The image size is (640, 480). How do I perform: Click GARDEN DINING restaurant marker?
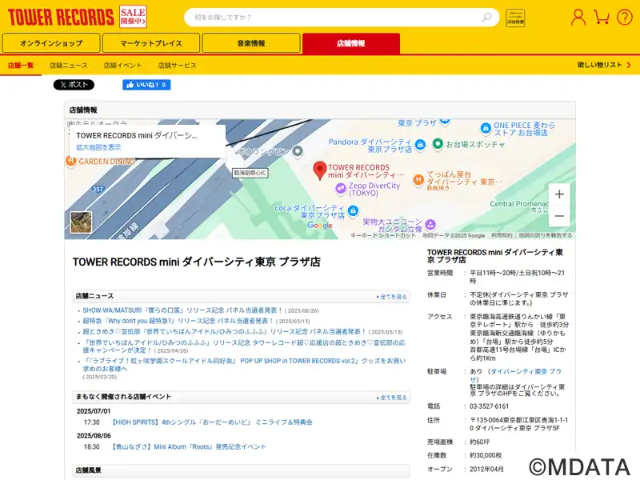pyautogui.click(x=71, y=162)
